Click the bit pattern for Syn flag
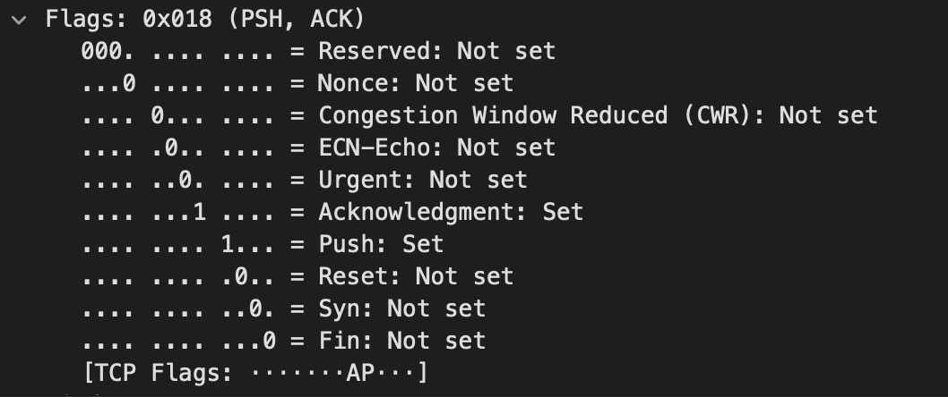This screenshot has height=397, width=948. pyautogui.click(x=178, y=308)
